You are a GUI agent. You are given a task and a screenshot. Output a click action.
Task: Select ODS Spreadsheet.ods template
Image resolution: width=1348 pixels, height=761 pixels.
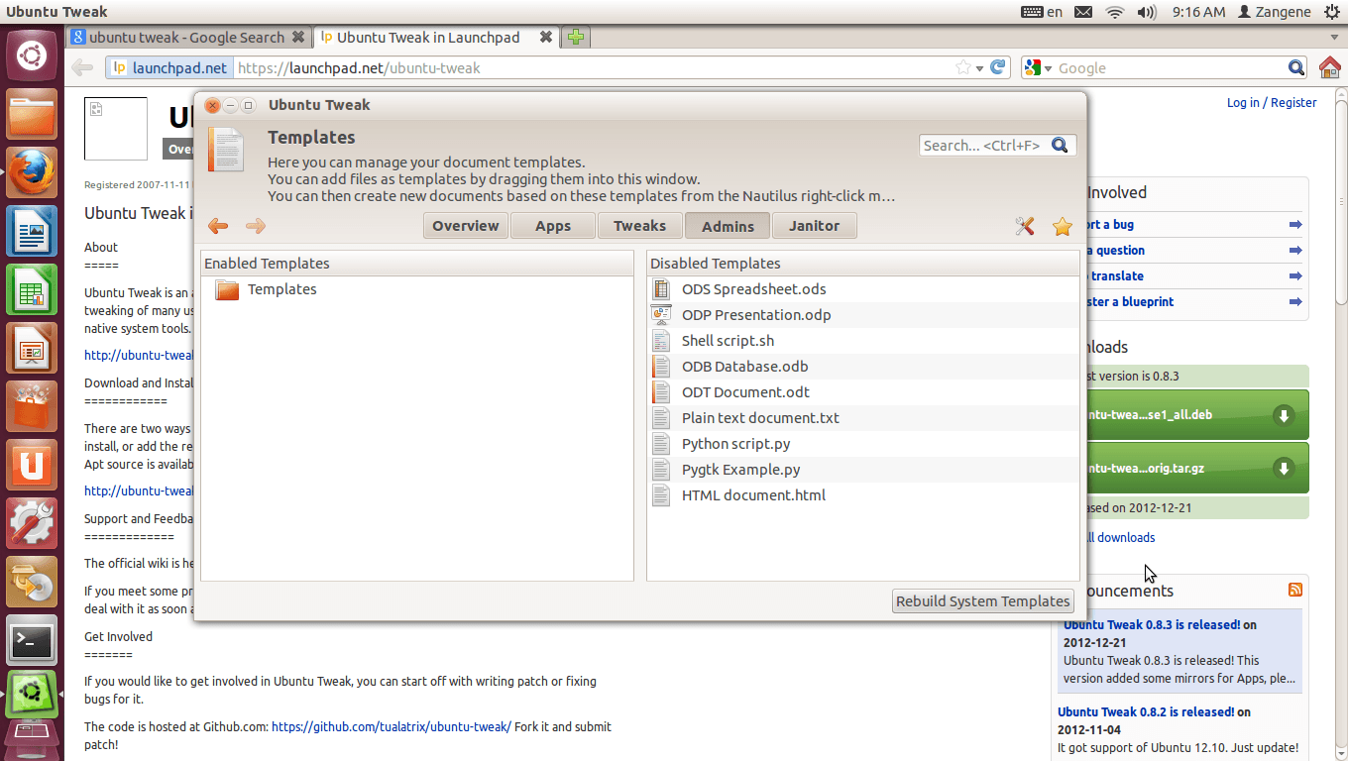click(x=863, y=289)
